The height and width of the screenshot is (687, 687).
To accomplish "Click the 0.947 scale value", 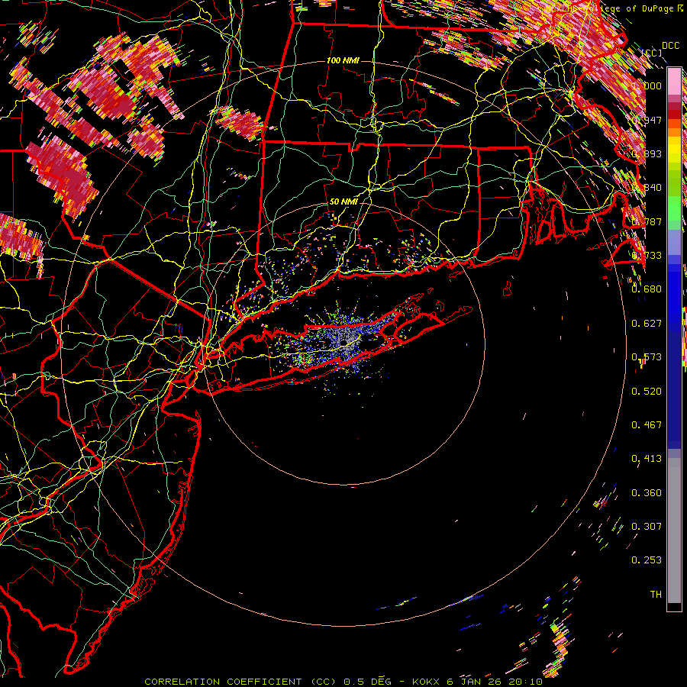I will (x=647, y=120).
